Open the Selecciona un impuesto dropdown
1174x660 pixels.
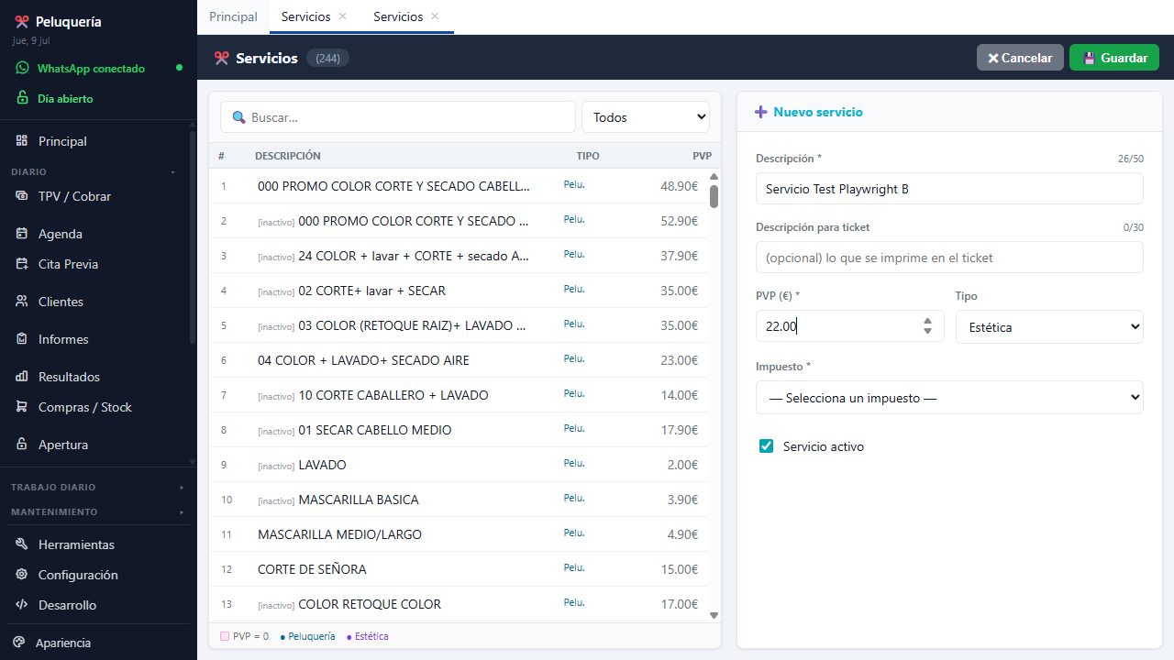click(949, 398)
